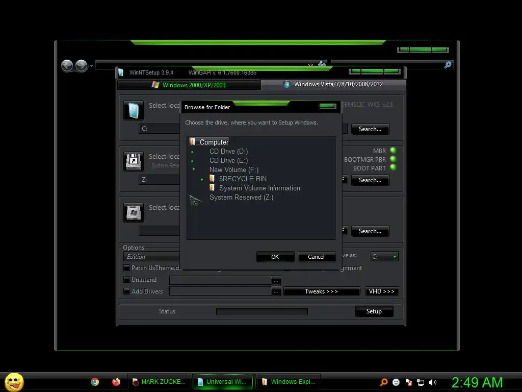Click Add Drivers path field
Screen dimensions: 522x392
[220, 291]
